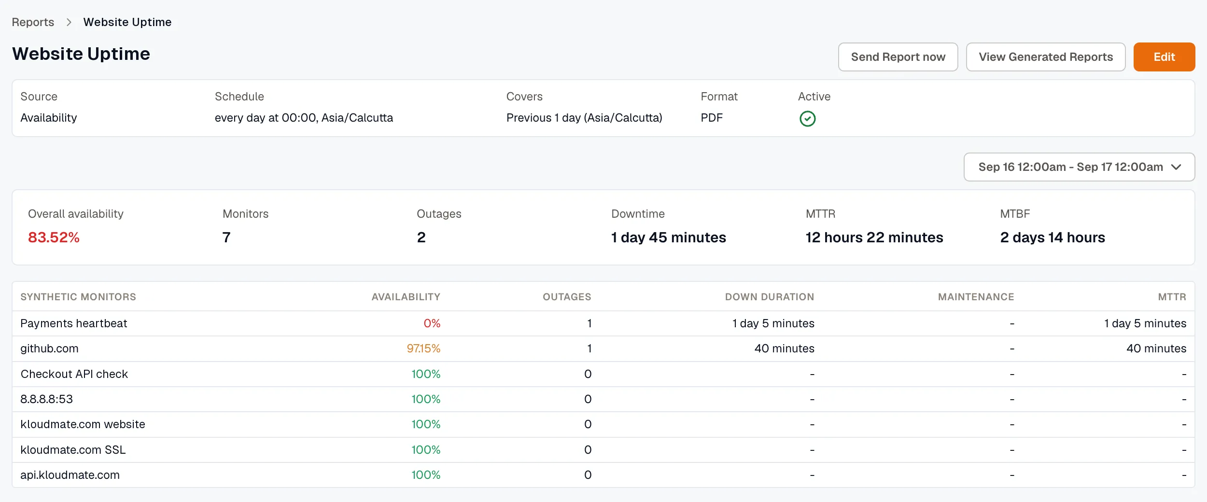Viewport: 1207px width, 502px height.
Task: Click the green Active status check icon
Action: pyautogui.click(x=807, y=119)
